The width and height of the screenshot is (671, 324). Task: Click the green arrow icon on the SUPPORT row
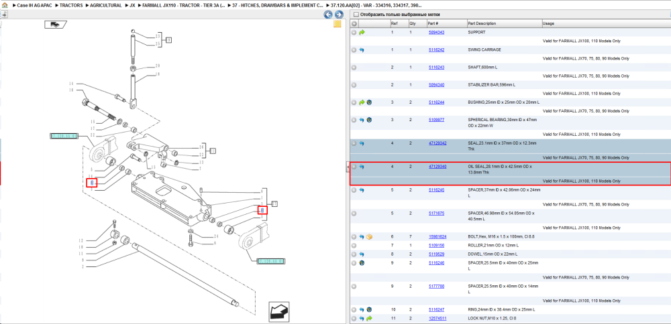[x=362, y=32]
